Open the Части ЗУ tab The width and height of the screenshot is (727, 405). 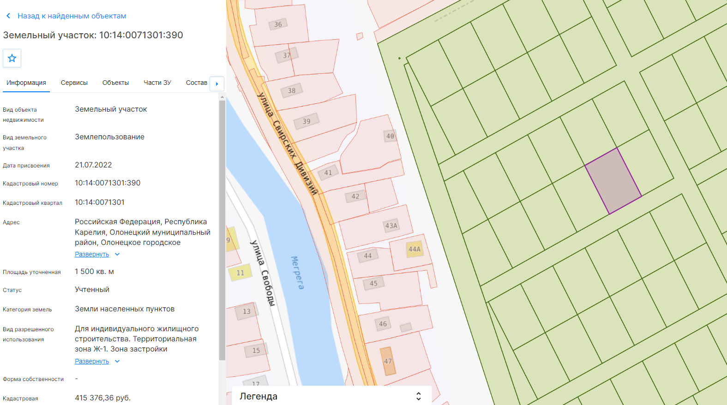157,83
